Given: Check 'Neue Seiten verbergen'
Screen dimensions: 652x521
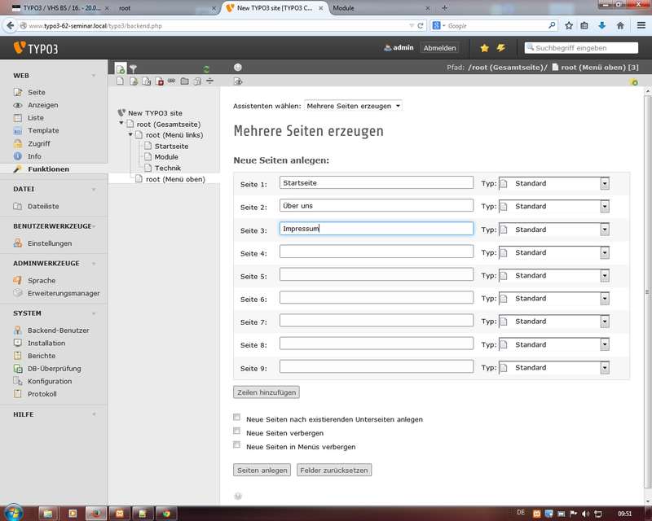Looking at the screenshot, I should (x=237, y=431).
